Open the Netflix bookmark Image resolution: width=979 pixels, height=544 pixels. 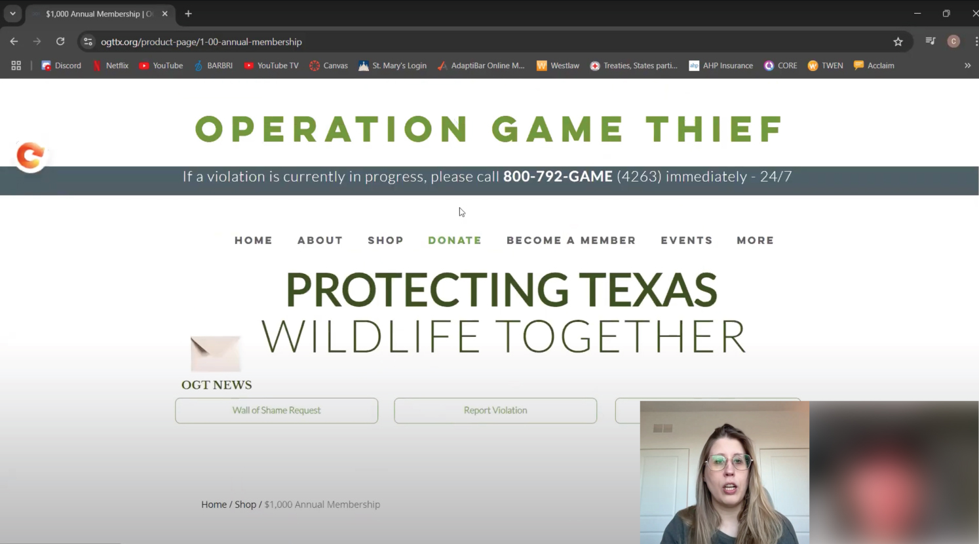pos(110,66)
